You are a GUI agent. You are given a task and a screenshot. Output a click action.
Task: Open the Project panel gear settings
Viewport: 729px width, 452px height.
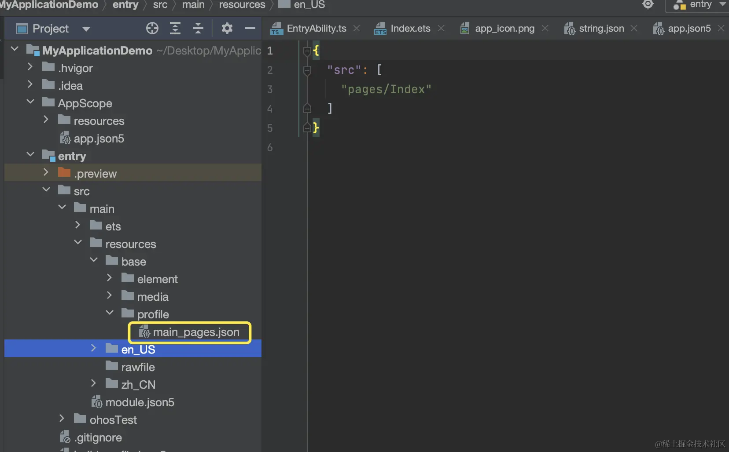coord(227,29)
